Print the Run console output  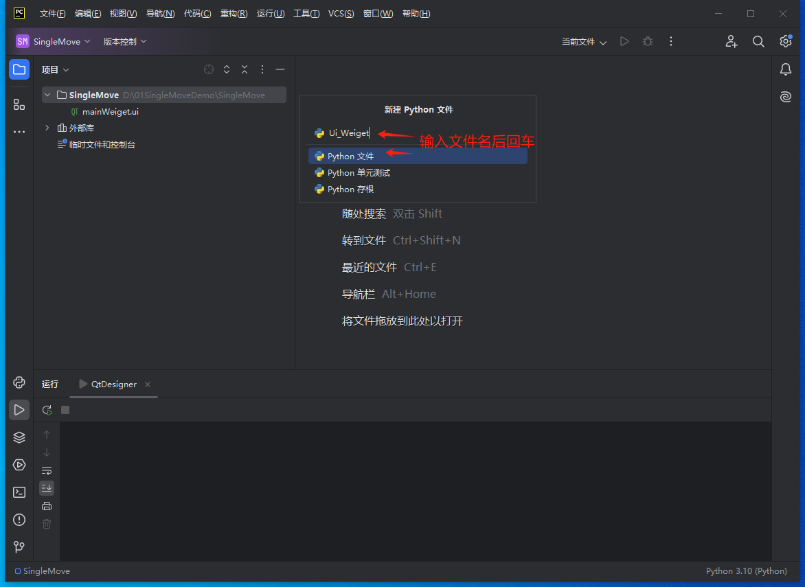47,506
